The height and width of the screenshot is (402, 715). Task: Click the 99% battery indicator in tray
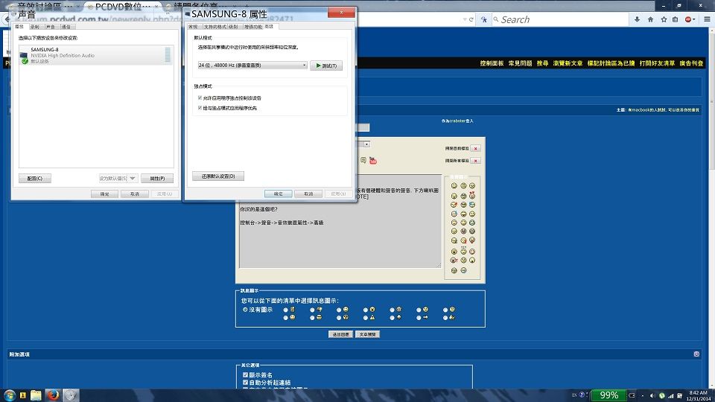(608, 395)
